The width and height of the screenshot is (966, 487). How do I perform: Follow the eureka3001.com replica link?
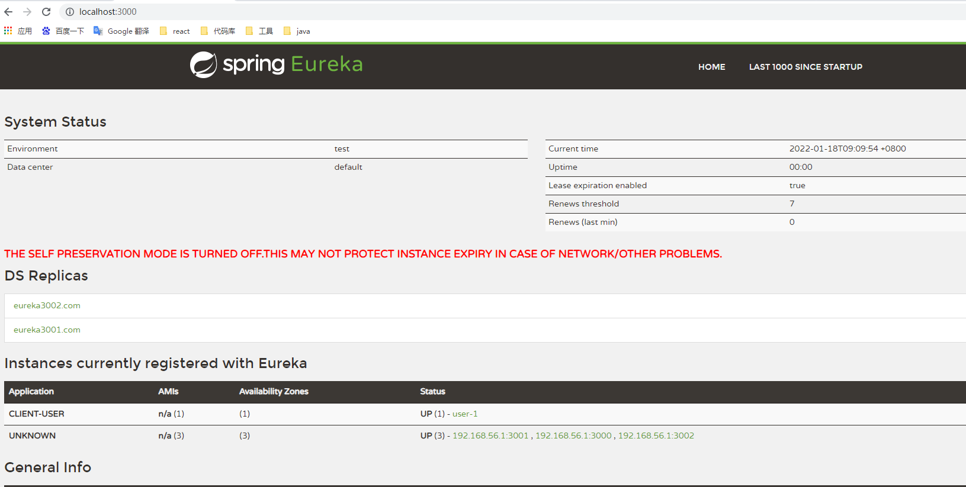pyautogui.click(x=47, y=330)
